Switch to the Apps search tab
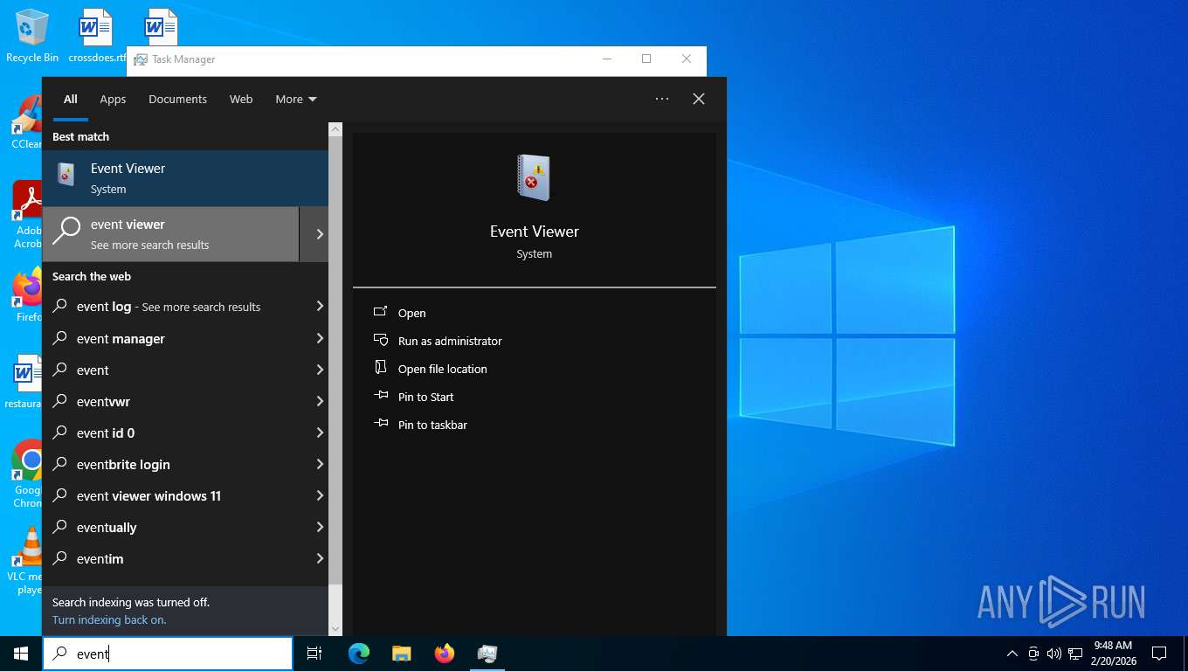Viewport: 1188px width, 671px height. 113,99
